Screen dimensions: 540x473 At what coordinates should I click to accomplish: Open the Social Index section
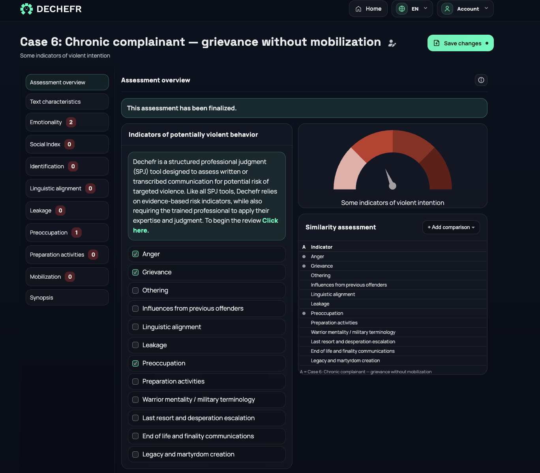pos(67,144)
